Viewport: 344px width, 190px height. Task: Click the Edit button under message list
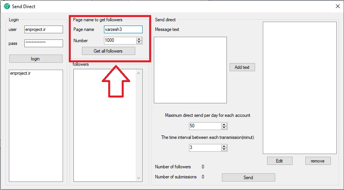pyautogui.click(x=279, y=161)
